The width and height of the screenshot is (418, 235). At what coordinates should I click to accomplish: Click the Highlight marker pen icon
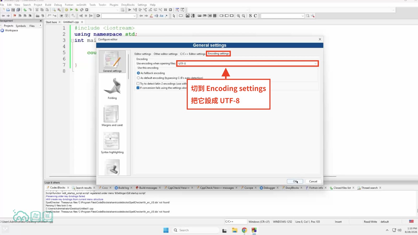tap(151, 16)
